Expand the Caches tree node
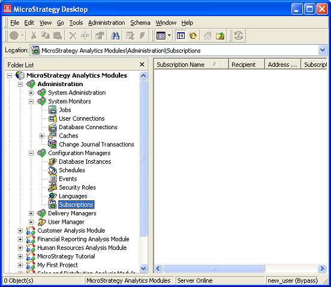Image resolution: width=331 pixels, height=287 pixels. (42, 136)
